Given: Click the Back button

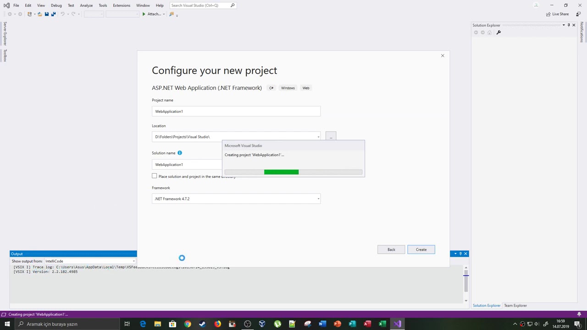Looking at the screenshot, I should coord(391,250).
